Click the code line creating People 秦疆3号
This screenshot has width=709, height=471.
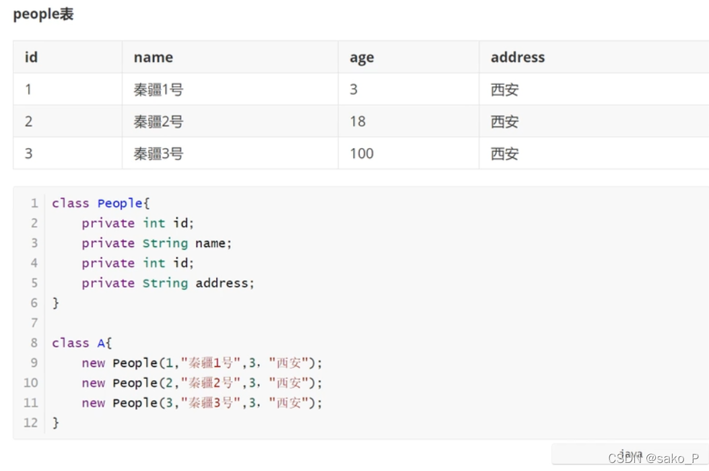[x=202, y=403]
